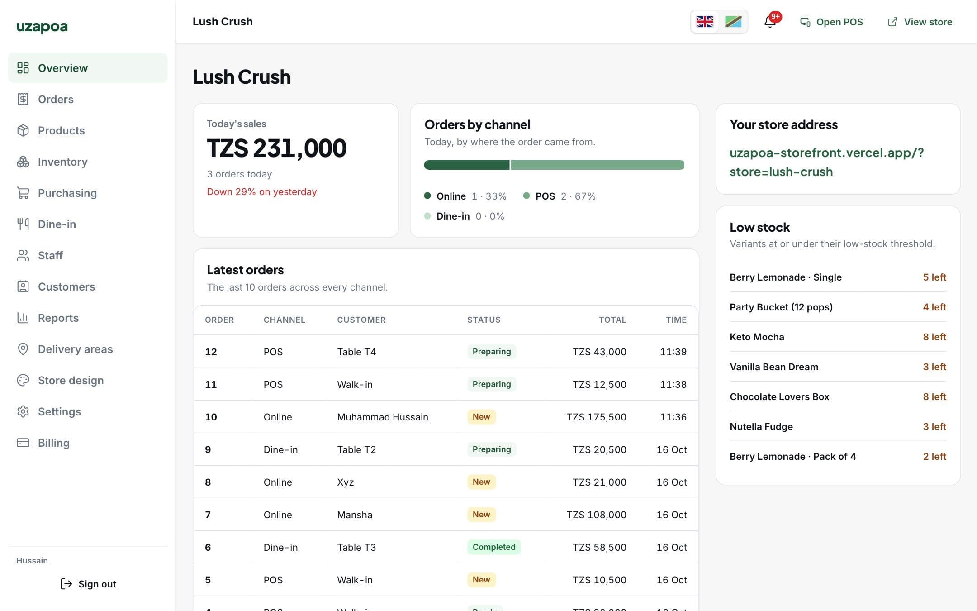This screenshot has width=977, height=611.
Task: Click the POS segment of channel bar
Action: (x=597, y=165)
